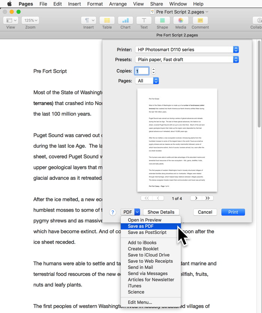The image size is (262, 313).
Task: Open the Pages range dropdown
Action: 147,81
